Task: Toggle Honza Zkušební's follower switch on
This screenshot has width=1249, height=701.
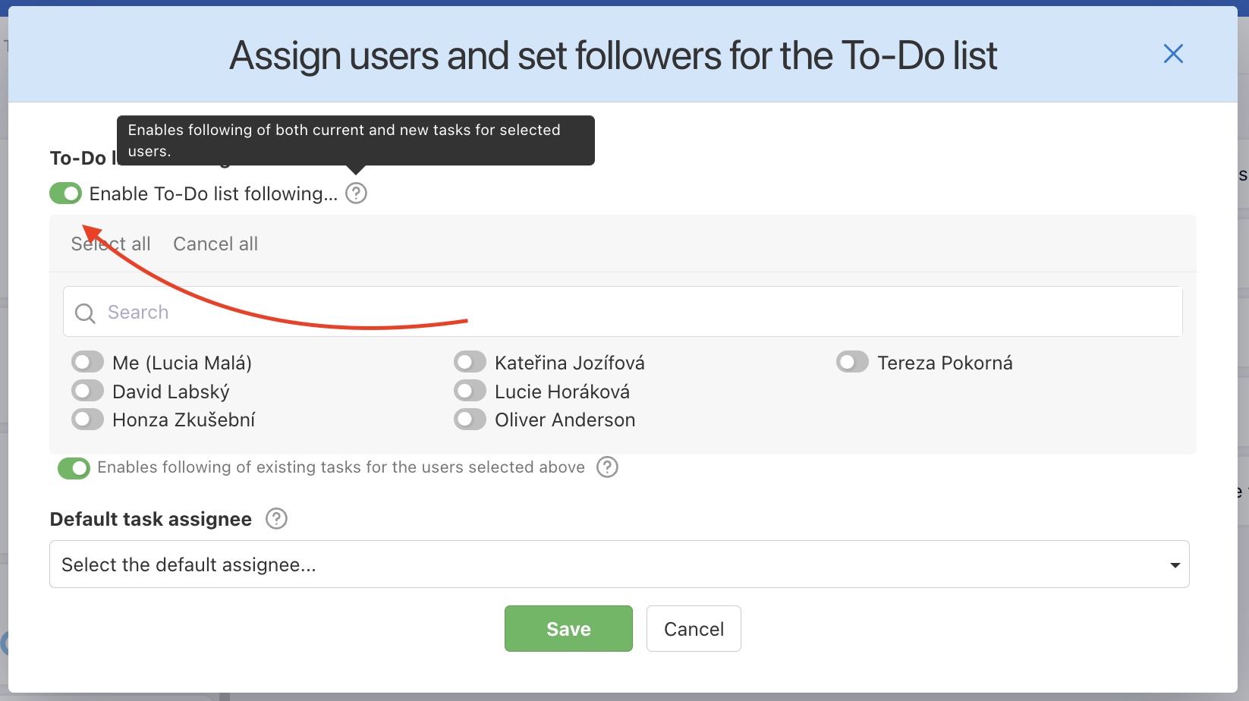Action: pos(87,419)
